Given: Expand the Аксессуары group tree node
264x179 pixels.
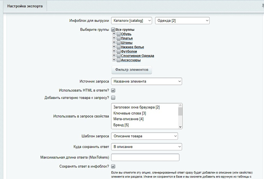Looking at the screenshot, I should (114, 60).
